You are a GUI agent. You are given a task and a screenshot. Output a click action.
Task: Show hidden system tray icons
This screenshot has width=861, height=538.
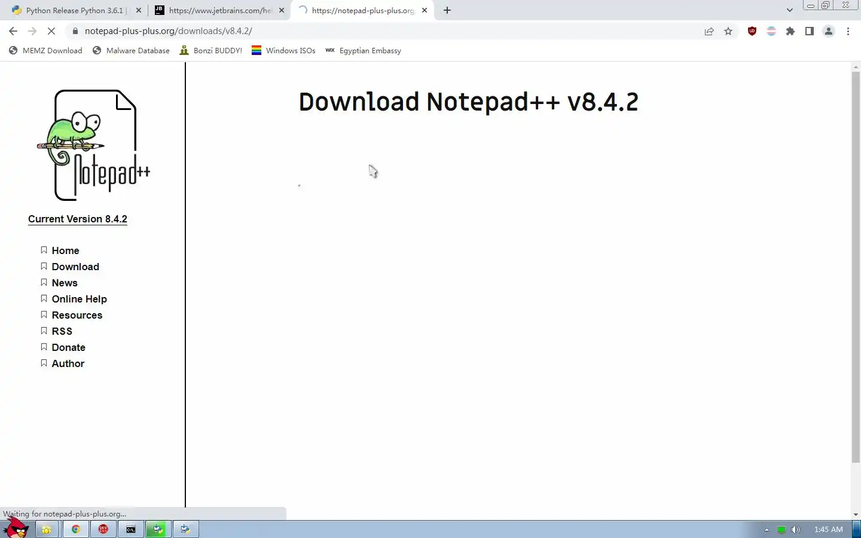pos(767,530)
